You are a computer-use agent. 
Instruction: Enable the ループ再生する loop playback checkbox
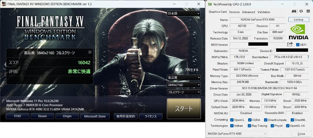(177, 70)
